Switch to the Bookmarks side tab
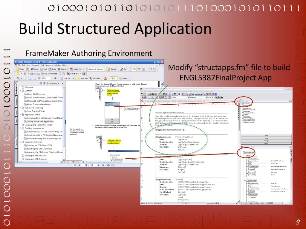Image resolution: width=306 pixels, height=229 pixels. (16, 89)
